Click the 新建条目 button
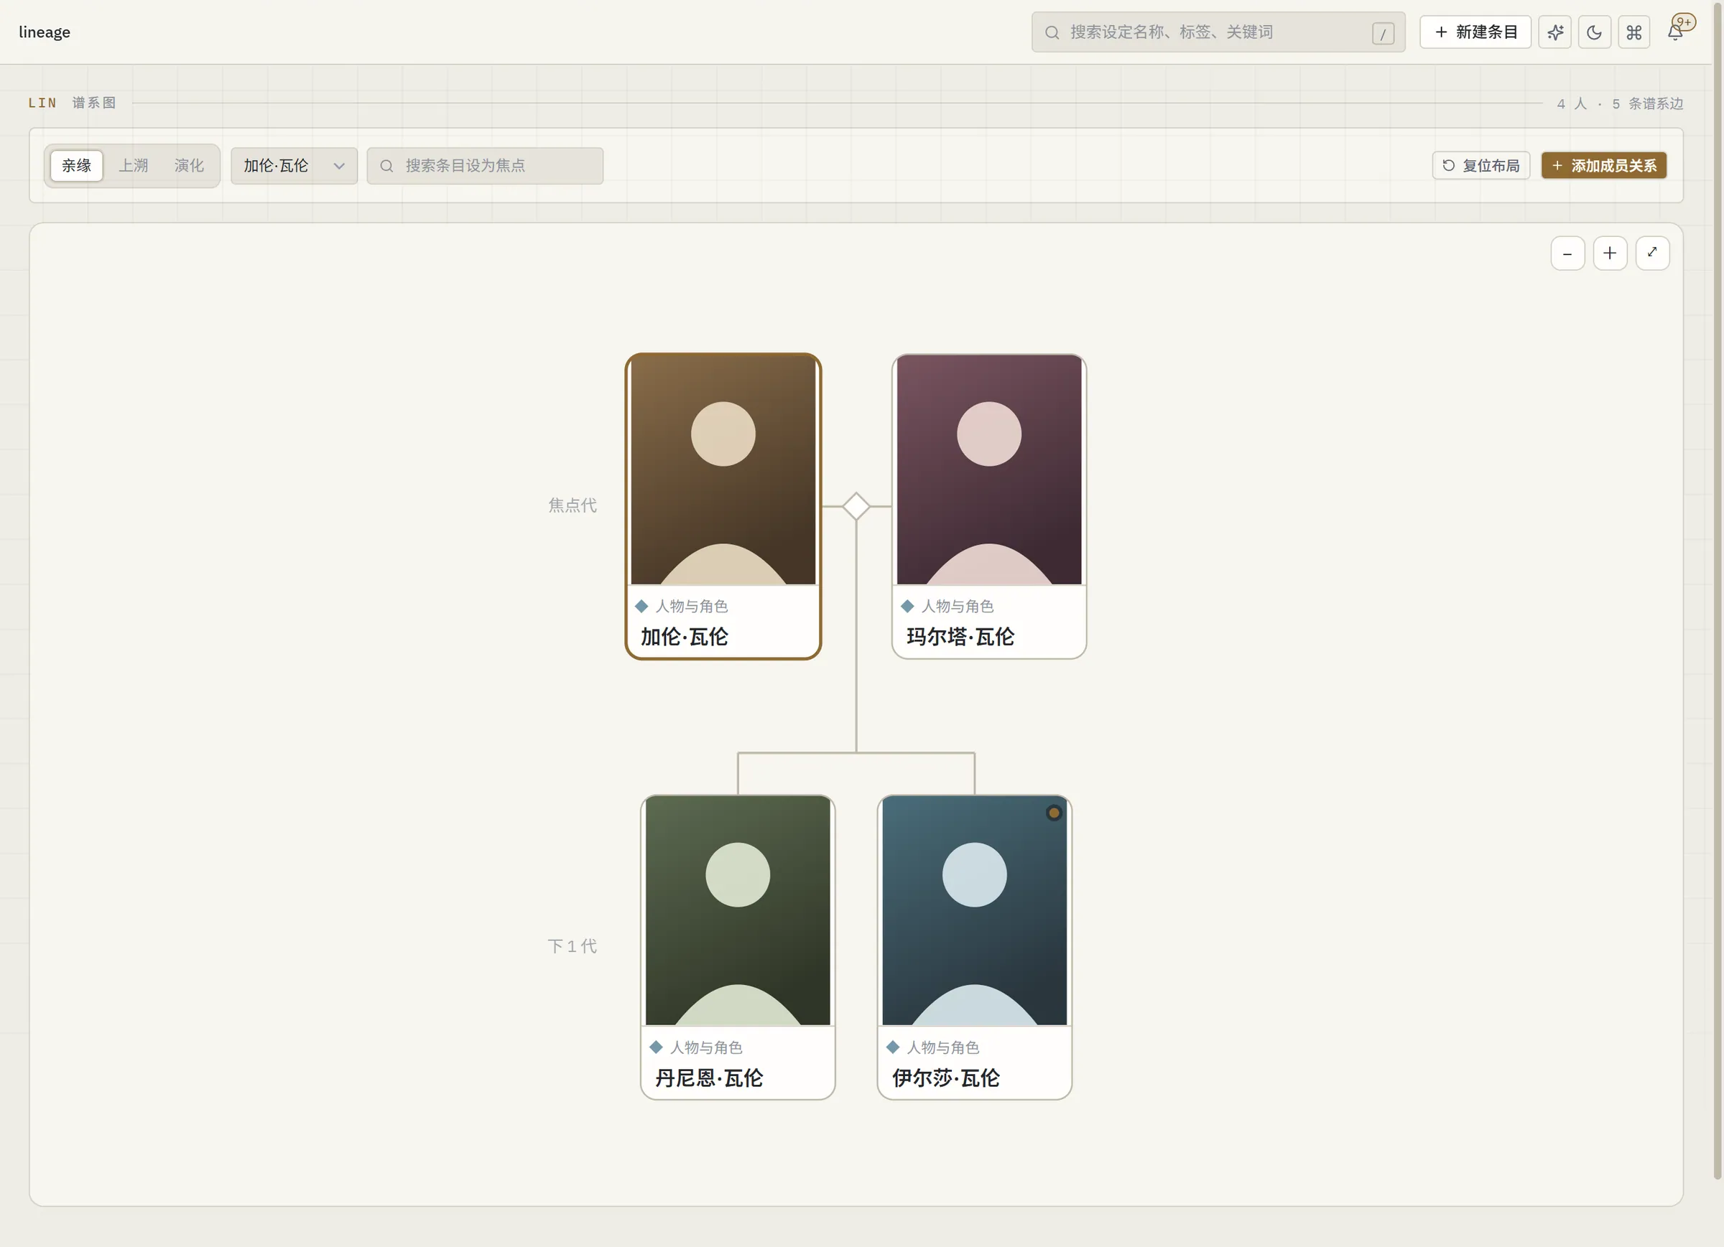Viewport: 1724px width, 1247px height. coord(1475,32)
